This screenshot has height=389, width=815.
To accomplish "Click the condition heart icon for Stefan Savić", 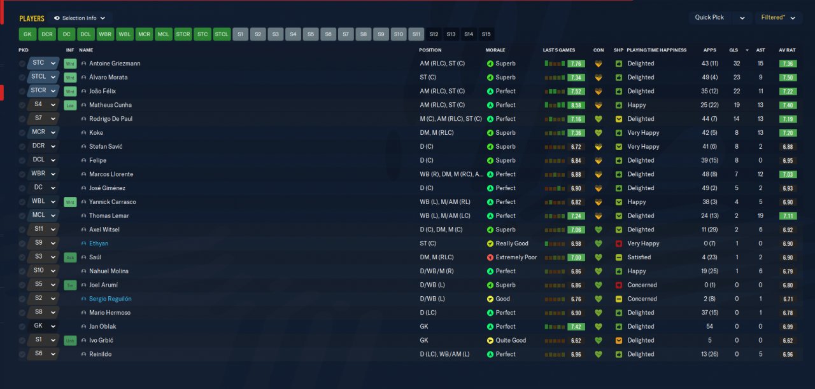I will coord(598,147).
